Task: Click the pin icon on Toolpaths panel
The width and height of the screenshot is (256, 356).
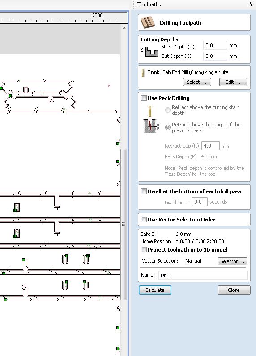Action: coord(251,4)
